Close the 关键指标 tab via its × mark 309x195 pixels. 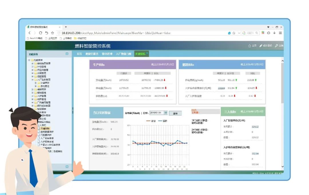147,52
